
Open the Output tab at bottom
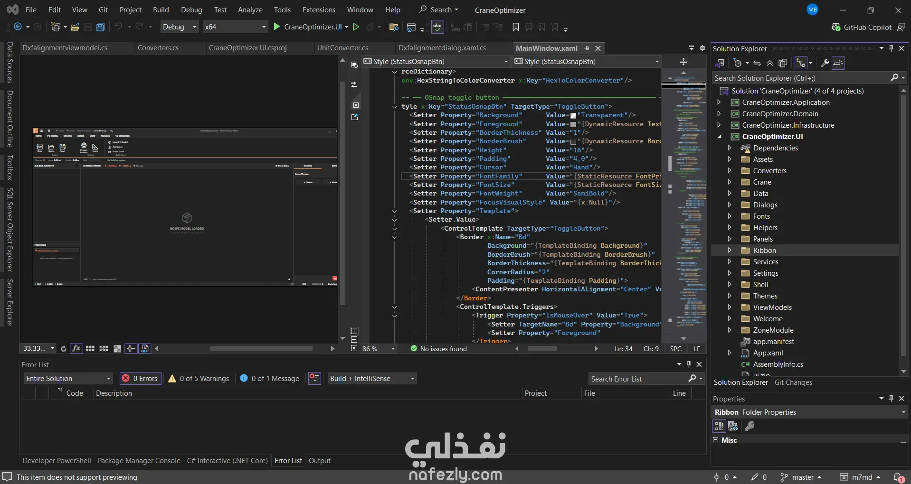click(319, 461)
